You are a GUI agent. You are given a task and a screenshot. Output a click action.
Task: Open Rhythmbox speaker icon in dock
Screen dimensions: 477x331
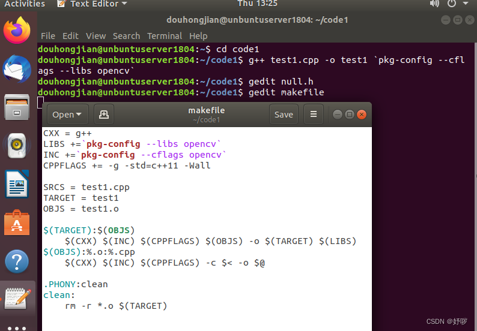click(x=17, y=146)
